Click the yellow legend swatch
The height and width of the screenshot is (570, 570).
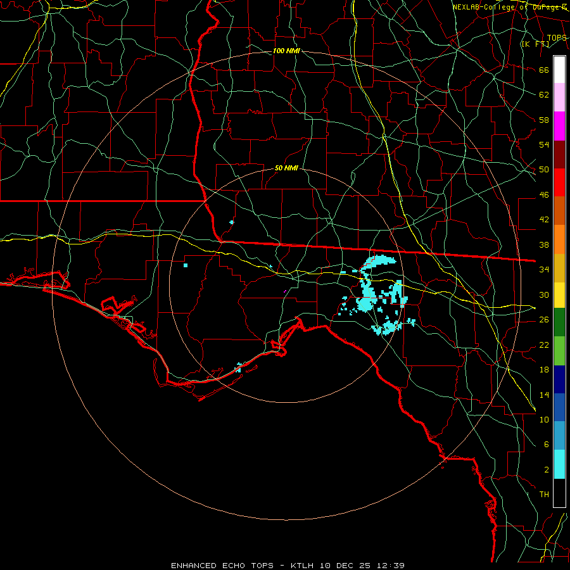[559, 295]
